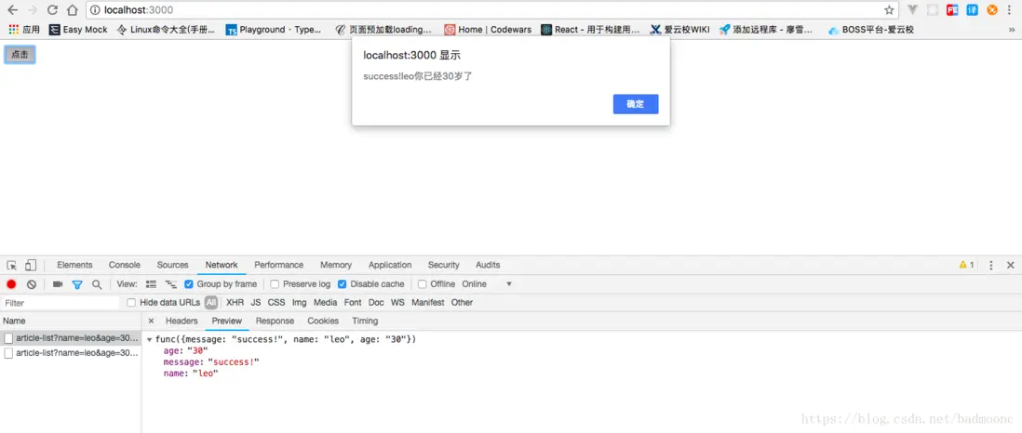Open the Audits tab

tap(488, 265)
